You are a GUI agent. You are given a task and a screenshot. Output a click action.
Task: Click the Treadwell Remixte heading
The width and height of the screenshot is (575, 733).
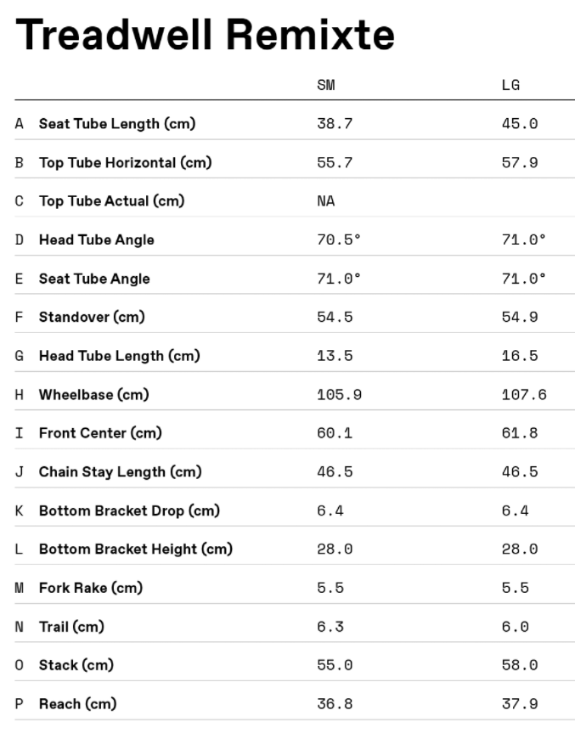point(205,36)
